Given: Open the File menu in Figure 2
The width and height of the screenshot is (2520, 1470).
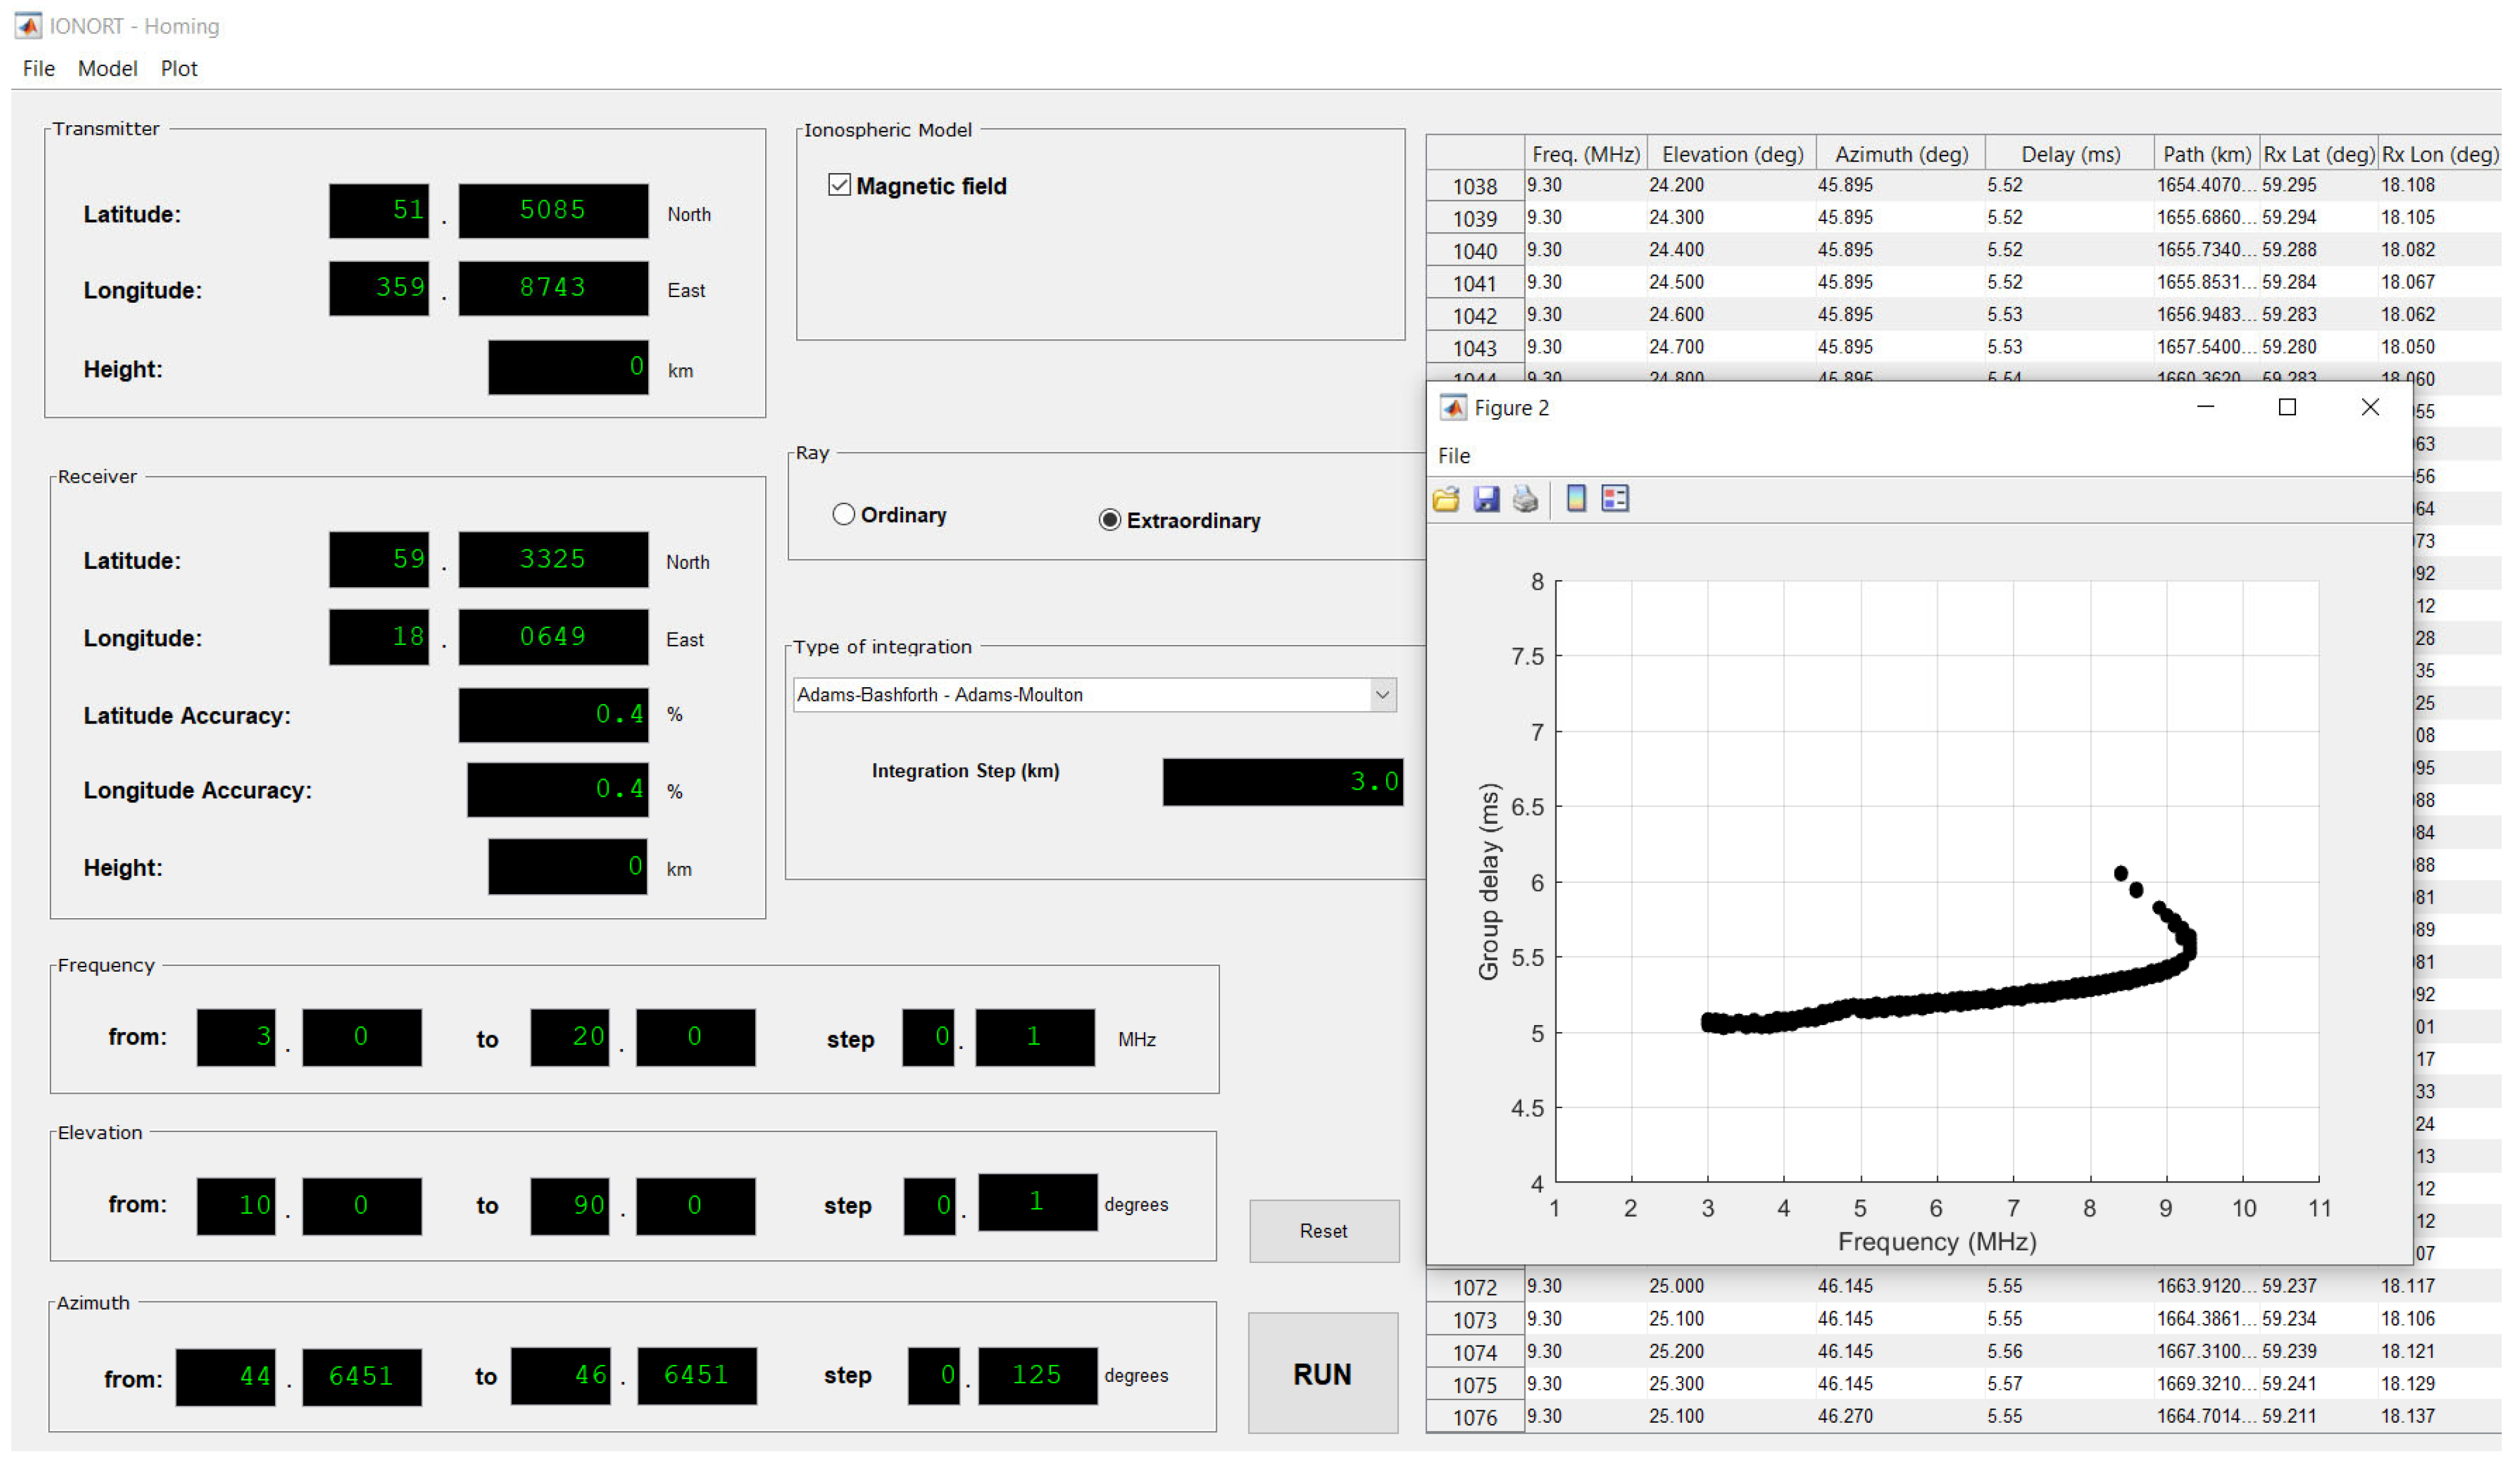Looking at the screenshot, I should coord(1453,455).
